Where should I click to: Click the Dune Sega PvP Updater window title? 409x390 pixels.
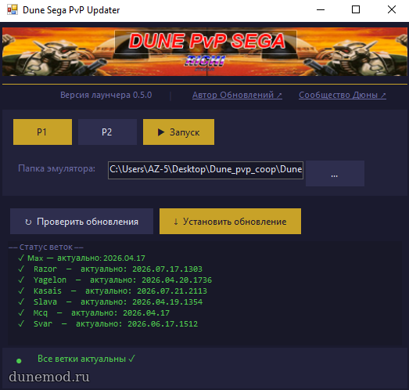point(71,10)
